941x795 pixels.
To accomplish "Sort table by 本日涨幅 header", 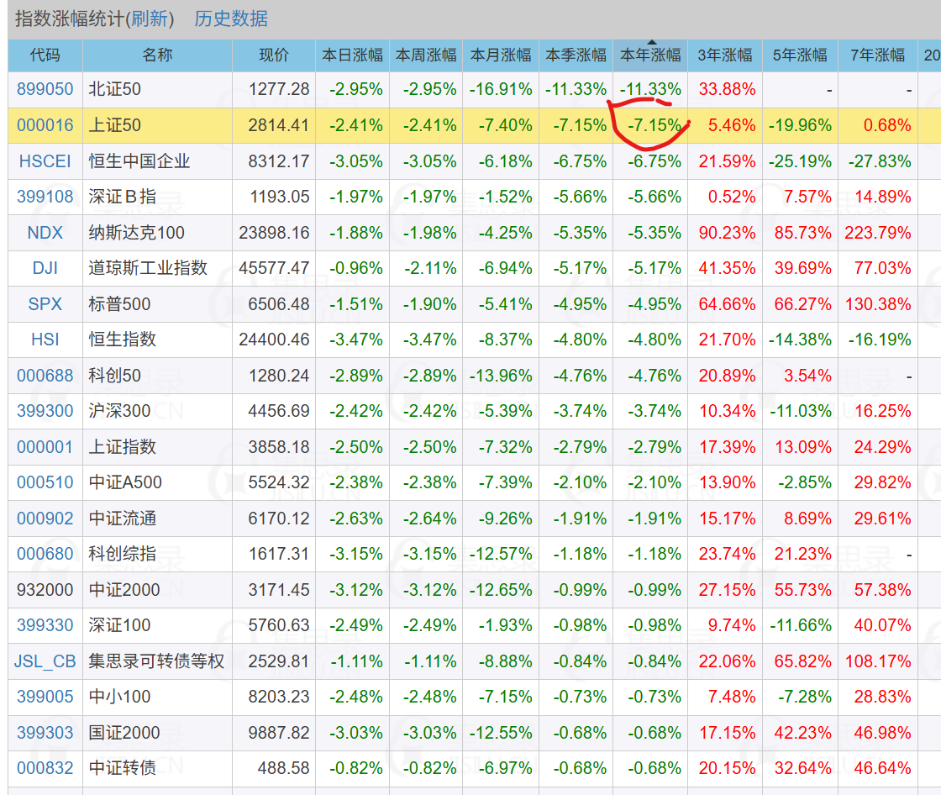I will [352, 55].
